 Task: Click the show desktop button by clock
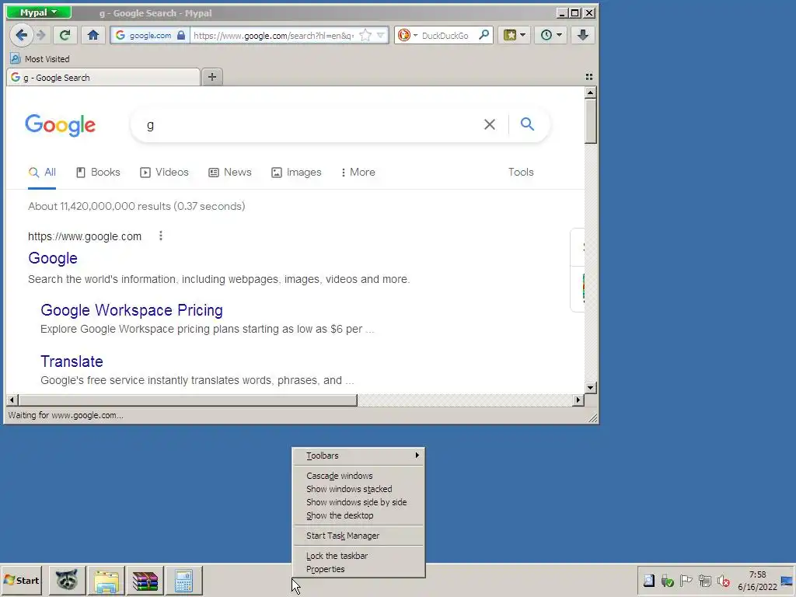(787, 580)
